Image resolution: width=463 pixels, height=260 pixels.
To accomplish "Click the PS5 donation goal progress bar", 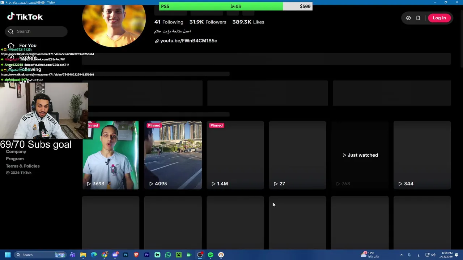I will pos(236,6).
